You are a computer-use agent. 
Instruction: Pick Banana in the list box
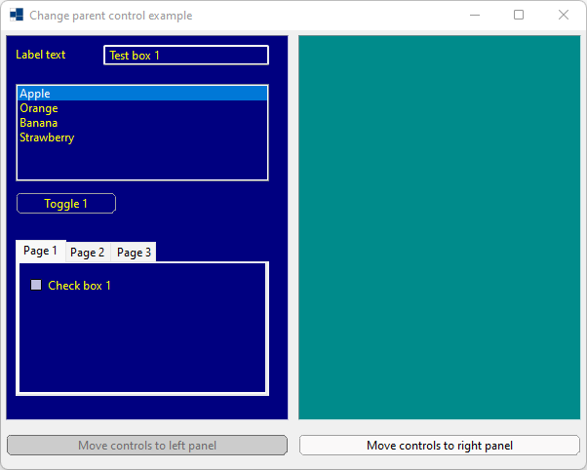[x=39, y=123]
